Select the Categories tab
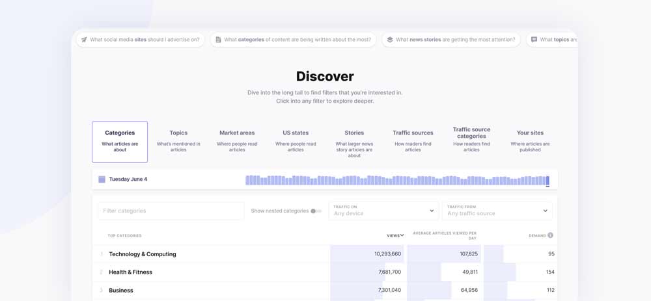The image size is (651, 301). click(x=120, y=142)
